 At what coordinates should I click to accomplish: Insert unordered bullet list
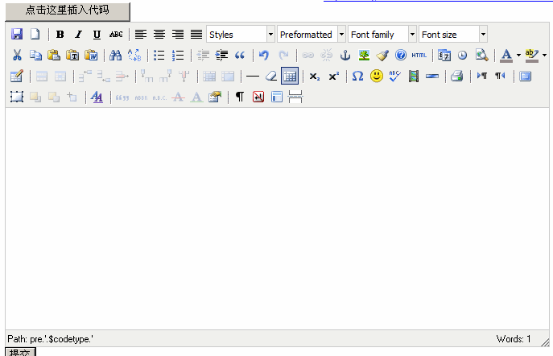[159, 55]
